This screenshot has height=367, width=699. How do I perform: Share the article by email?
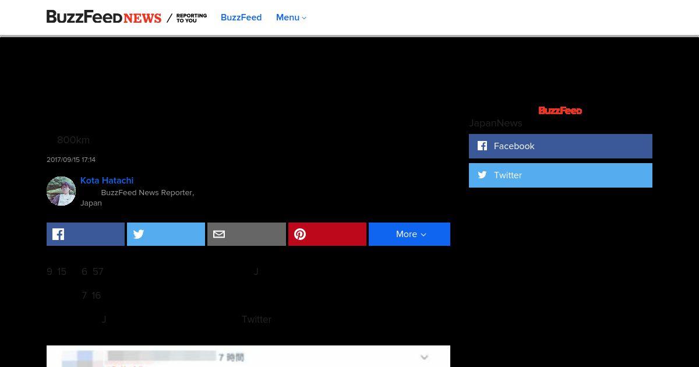pyautogui.click(x=246, y=234)
